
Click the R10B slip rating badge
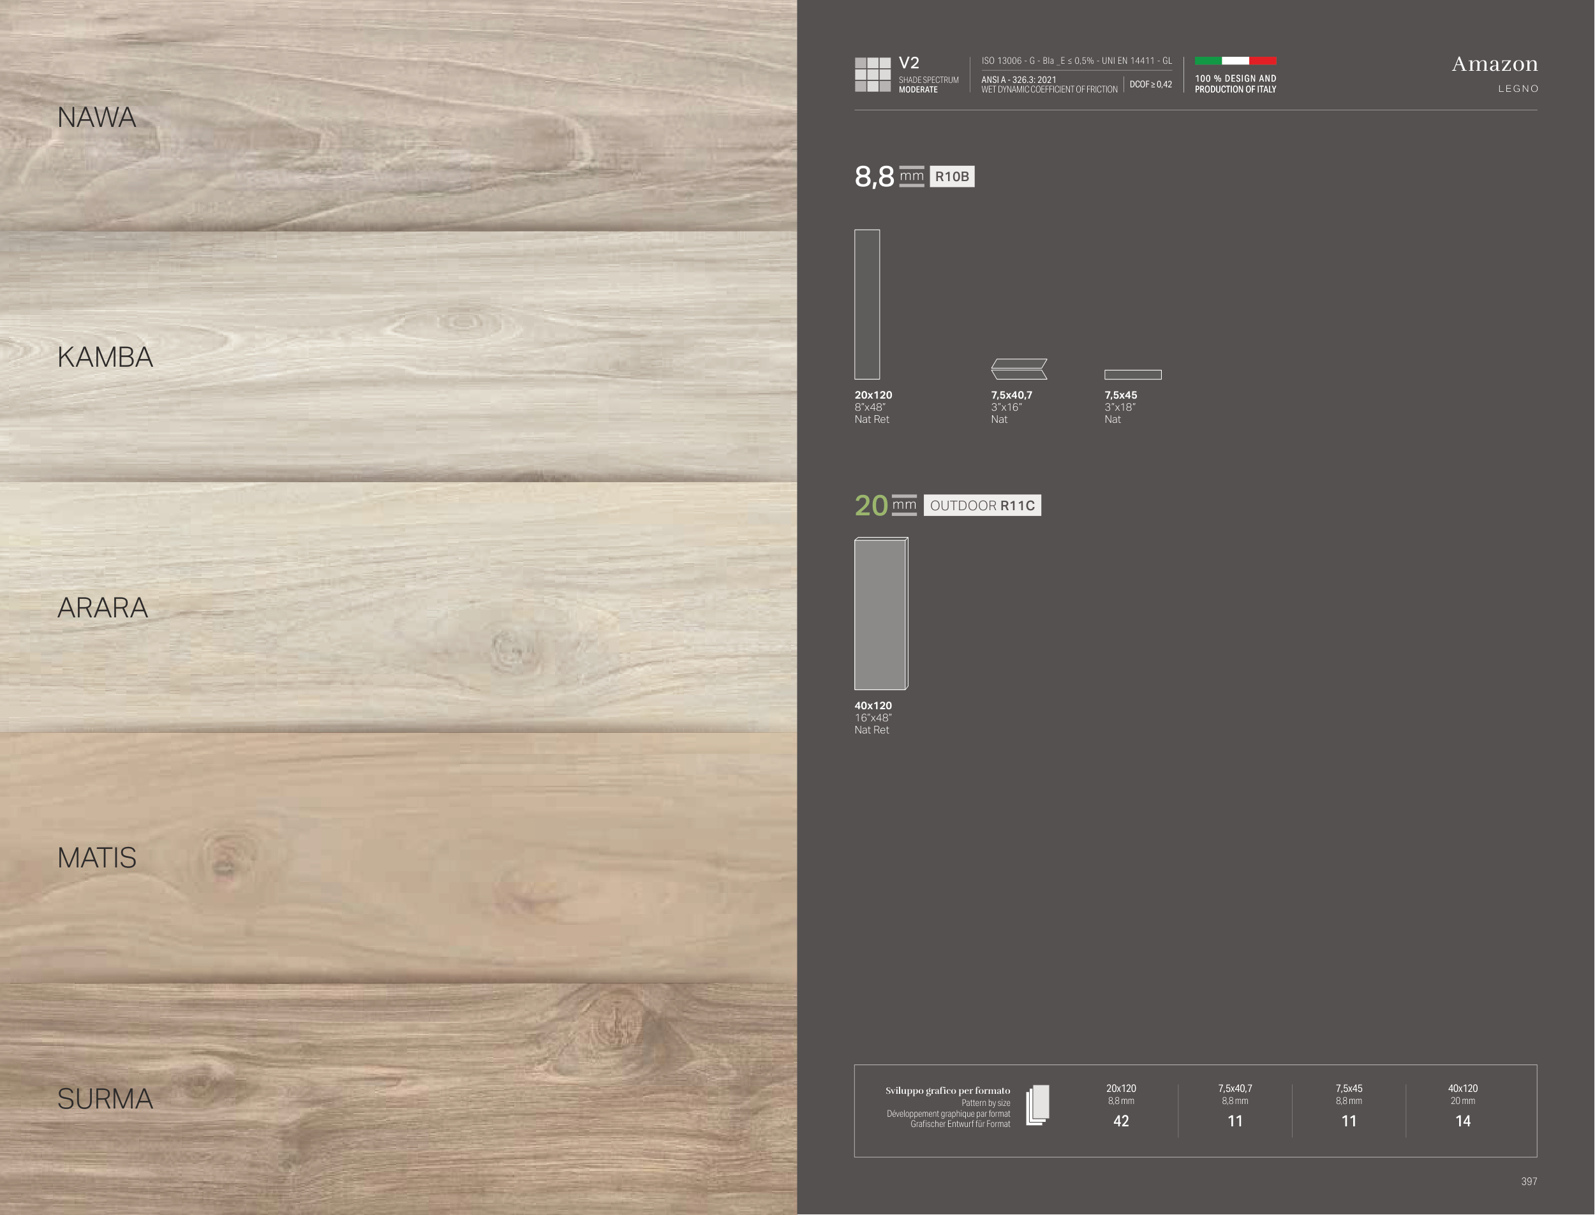951,177
